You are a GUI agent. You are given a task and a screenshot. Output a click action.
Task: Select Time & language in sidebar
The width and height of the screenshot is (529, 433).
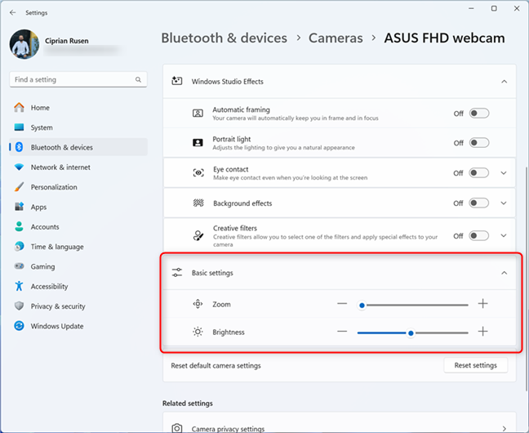pos(78,247)
